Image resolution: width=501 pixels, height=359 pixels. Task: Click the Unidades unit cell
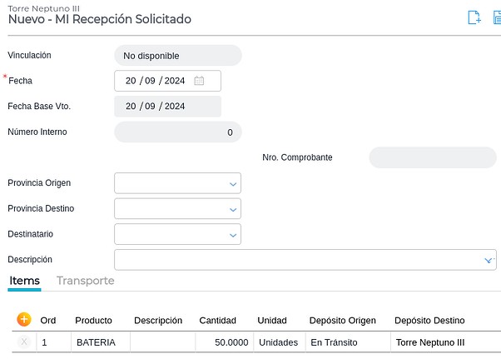click(x=278, y=342)
